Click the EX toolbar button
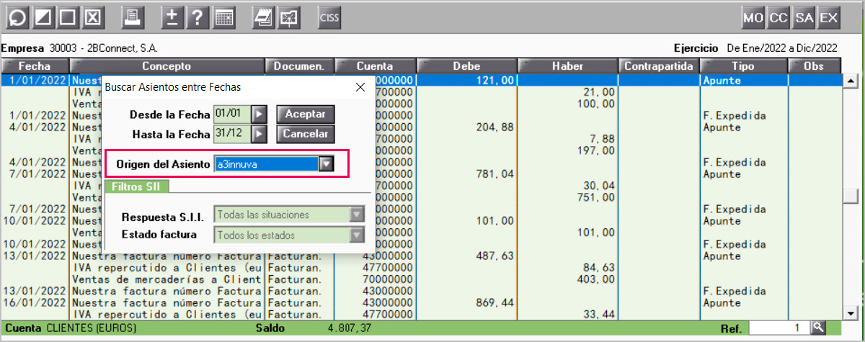Screen dimensions: 865x342 point(829,18)
